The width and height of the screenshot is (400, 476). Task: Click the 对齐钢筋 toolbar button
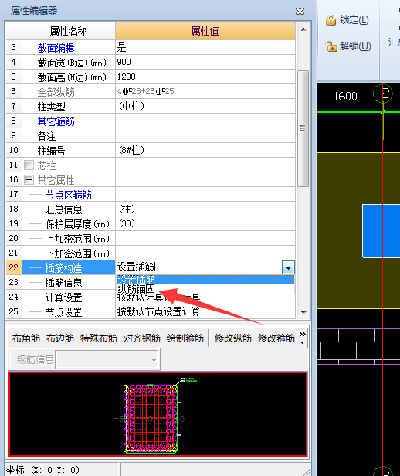(x=141, y=338)
